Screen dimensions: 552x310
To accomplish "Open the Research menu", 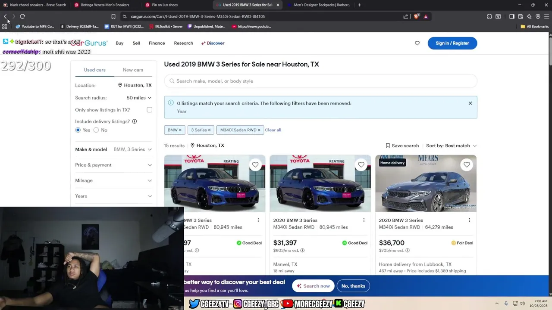I will click(183, 43).
